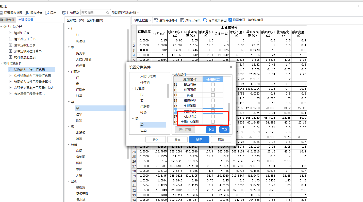Screen dimensions: 363x202
Task: Select report icon beside 绘图输入工程量汇总表
Action: (x=10, y=69)
